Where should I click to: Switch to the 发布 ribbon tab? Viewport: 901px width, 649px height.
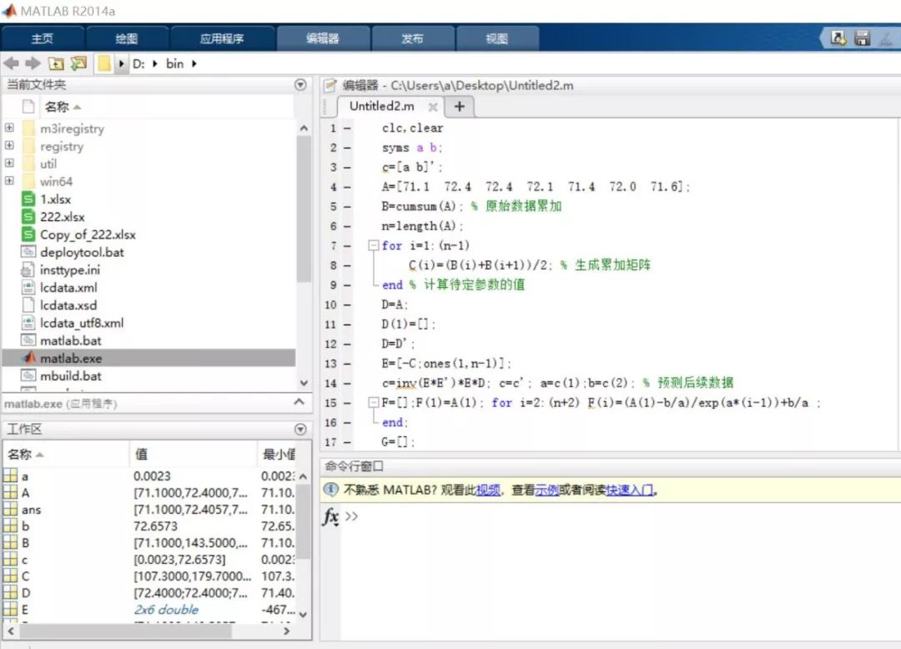click(413, 38)
